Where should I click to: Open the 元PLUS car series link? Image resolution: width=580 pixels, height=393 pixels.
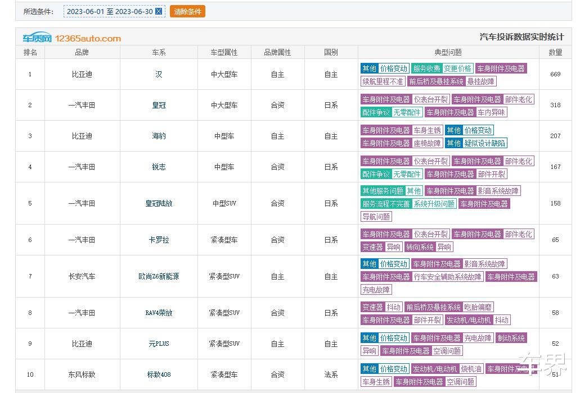[159, 344]
